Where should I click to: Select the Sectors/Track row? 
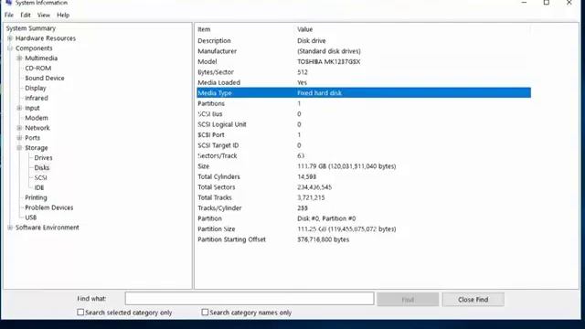[x=364, y=155]
